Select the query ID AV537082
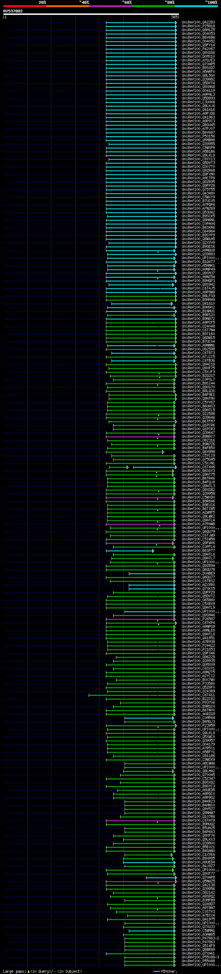221x974 pixels. (13, 11)
